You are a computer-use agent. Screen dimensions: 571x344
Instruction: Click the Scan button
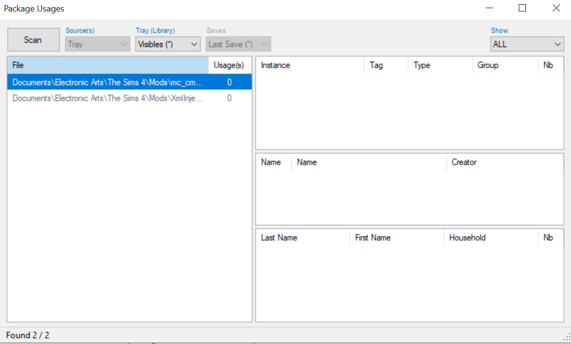tap(33, 39)
